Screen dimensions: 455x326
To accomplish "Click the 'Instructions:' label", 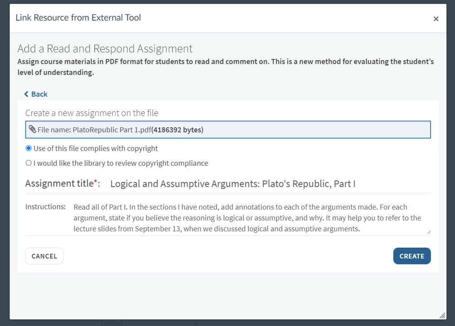I will (x=45, y=206).
